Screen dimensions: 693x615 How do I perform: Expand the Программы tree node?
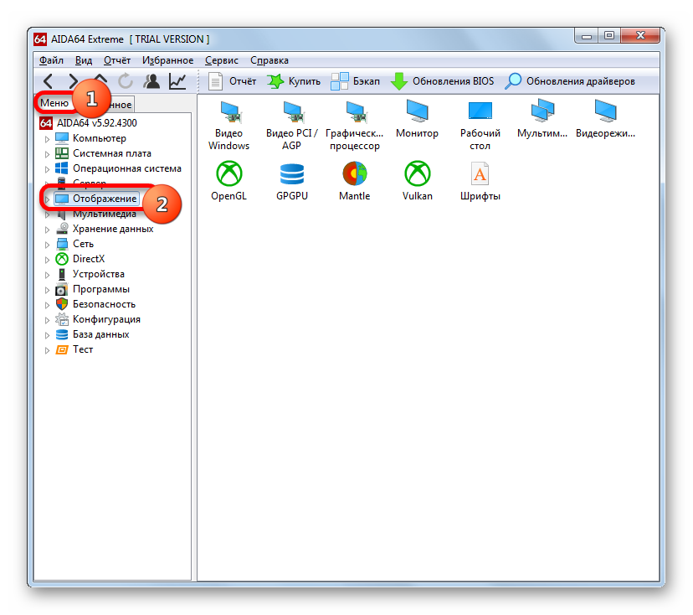tap(48, 290)
